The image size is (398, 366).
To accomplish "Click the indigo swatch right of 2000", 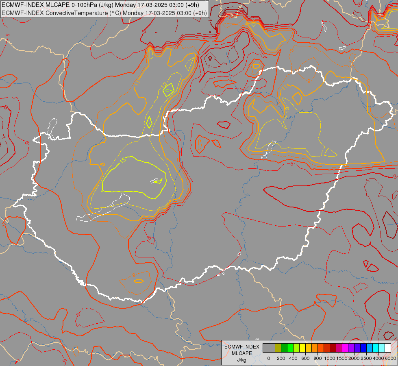I will pos(357,348).
